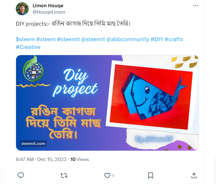The height and width of the screenshot is (184, 216).
Task: Open the #crafts hashtag
Action: point(174,39)
